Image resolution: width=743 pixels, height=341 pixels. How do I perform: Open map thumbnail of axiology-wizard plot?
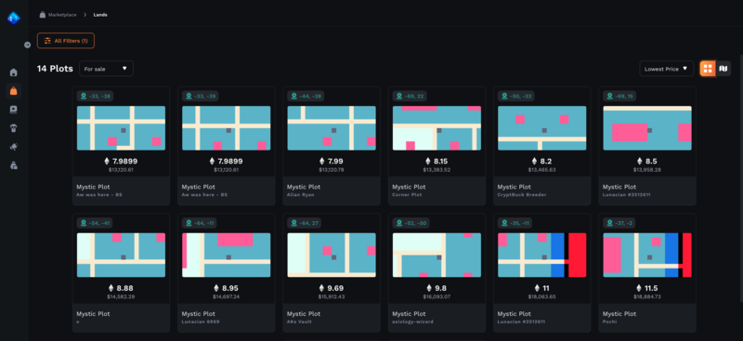tap(437, 255)
